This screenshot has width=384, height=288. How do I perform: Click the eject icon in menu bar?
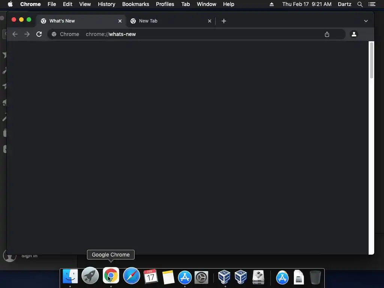coord(271,4)
